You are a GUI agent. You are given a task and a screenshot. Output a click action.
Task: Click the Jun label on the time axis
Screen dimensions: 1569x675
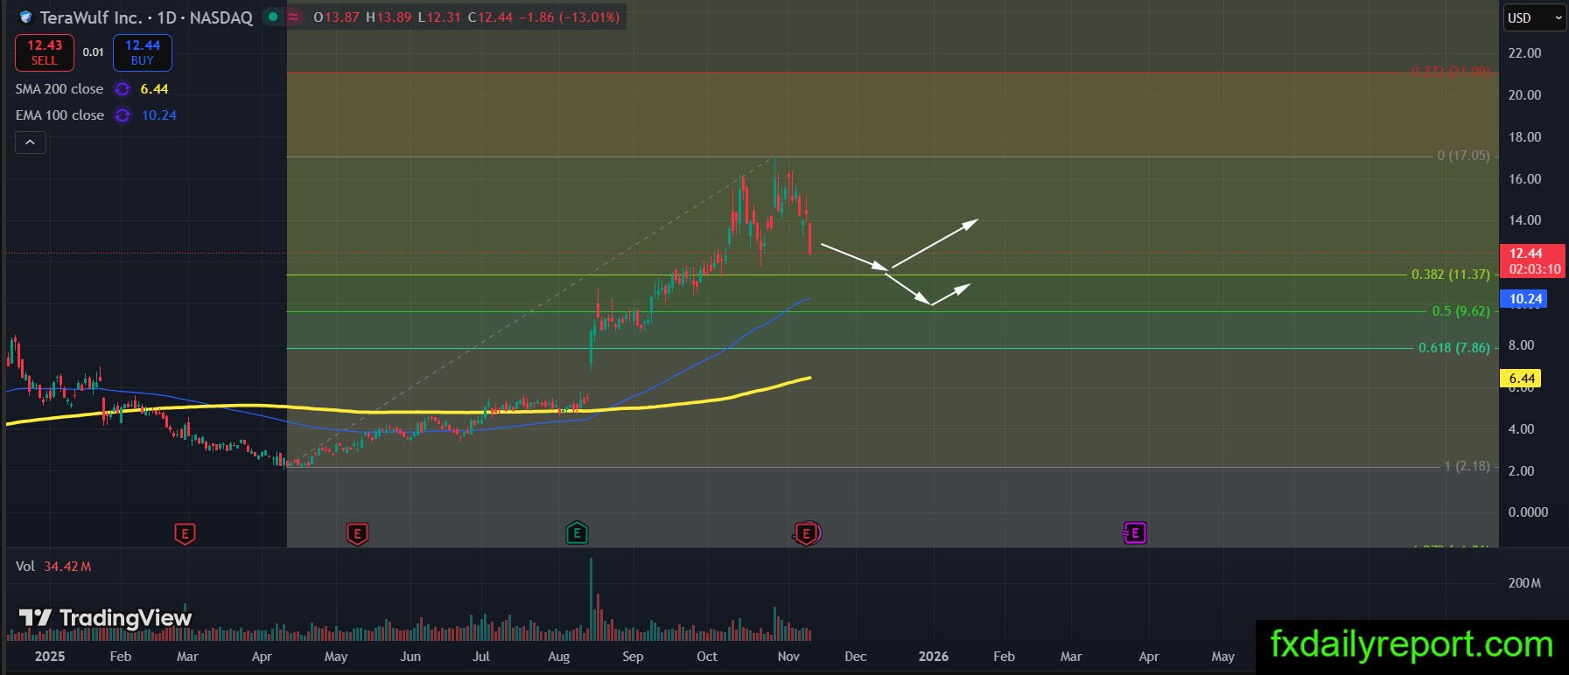click(410, 657)
